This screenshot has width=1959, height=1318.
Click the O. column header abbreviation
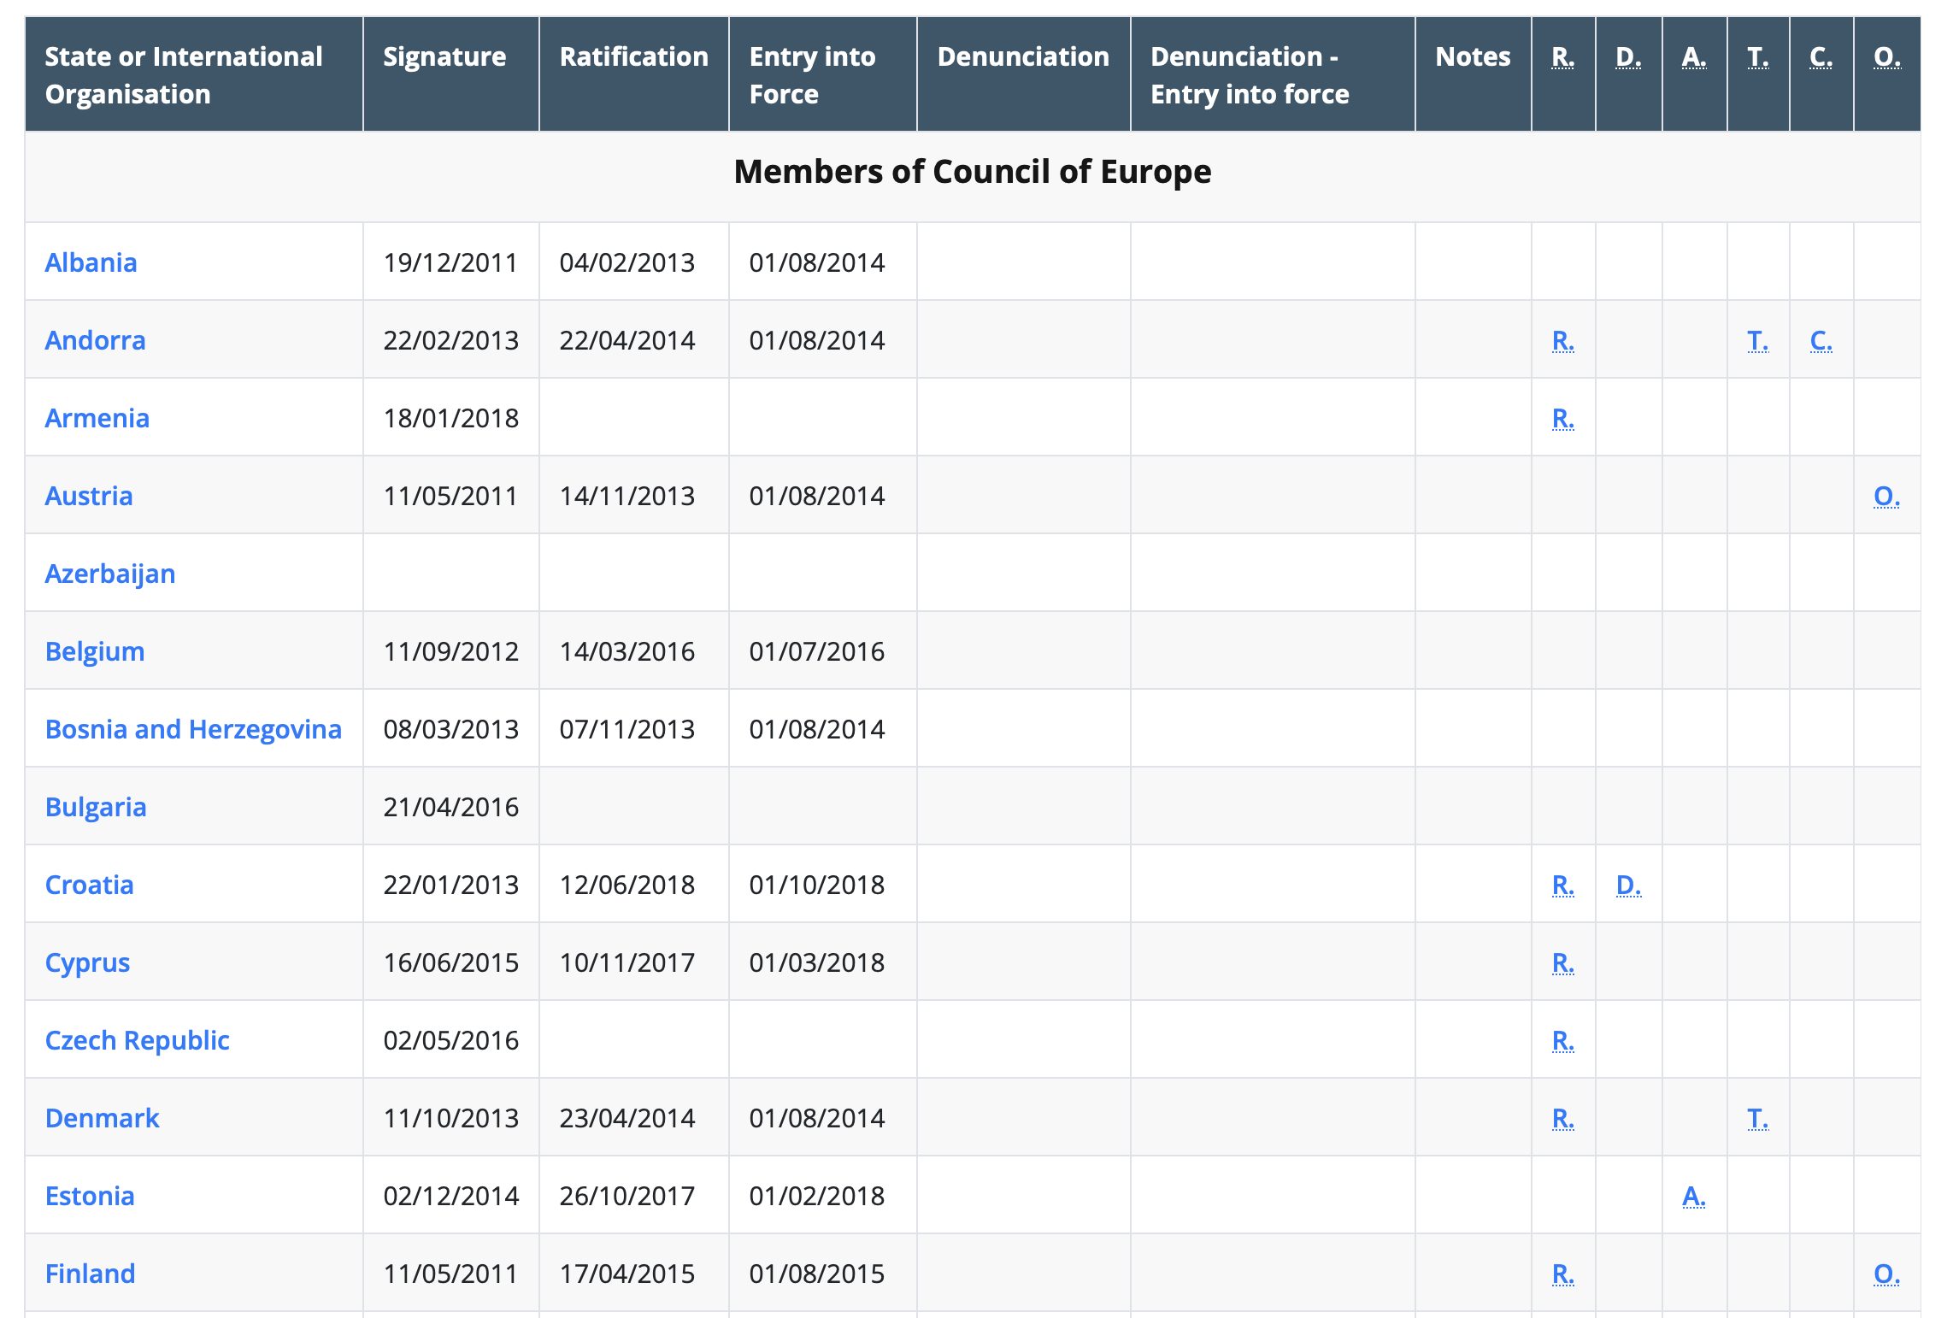[1886, 56]
